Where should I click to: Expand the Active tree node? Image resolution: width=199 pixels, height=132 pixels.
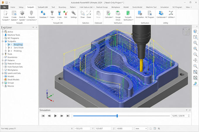3,32
